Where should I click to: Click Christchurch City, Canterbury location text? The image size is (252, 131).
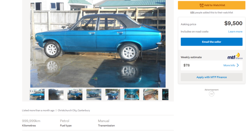pos(74,110)
